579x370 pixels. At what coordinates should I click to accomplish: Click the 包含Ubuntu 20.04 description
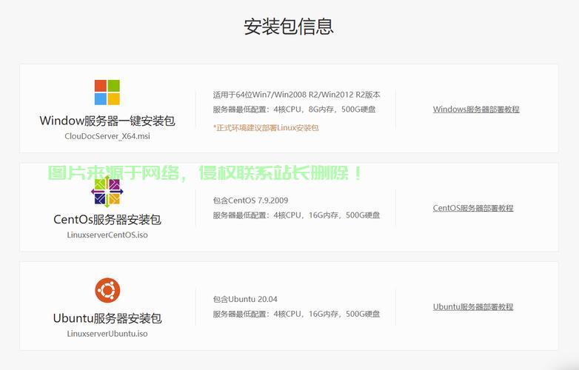[x=245, y=299]
